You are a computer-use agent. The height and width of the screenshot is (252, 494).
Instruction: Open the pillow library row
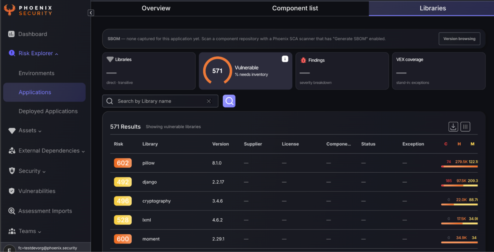(x=294, y=163)
